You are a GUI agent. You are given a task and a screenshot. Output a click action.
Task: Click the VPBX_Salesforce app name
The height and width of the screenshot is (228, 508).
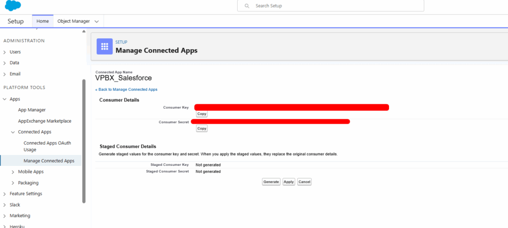(x=124, y=78)
